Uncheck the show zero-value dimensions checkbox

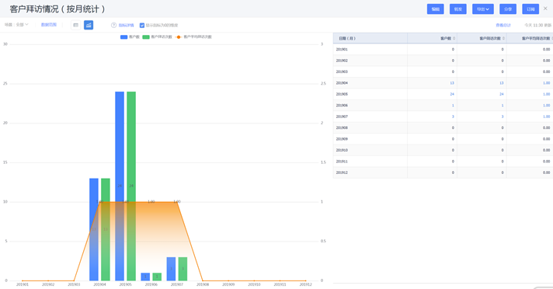pyautogui.click(x=142, y=26)
